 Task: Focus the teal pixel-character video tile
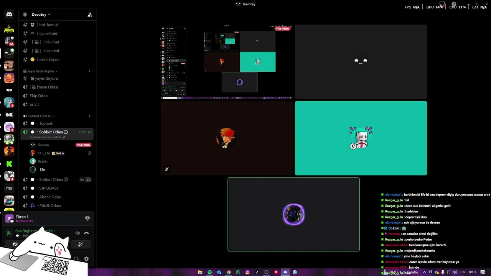(361, 138)
